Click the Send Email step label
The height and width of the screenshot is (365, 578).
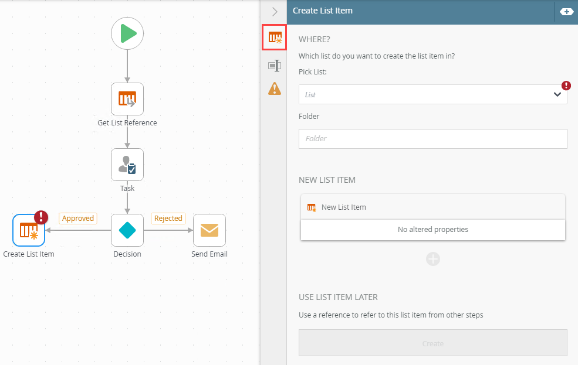click(209, 254)
